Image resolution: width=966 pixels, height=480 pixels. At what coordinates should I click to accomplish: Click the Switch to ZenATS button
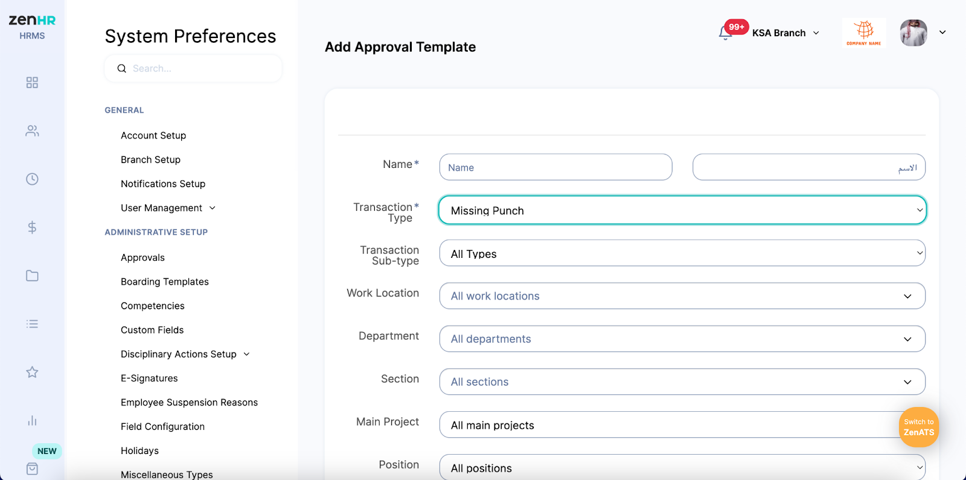[919, 427]
